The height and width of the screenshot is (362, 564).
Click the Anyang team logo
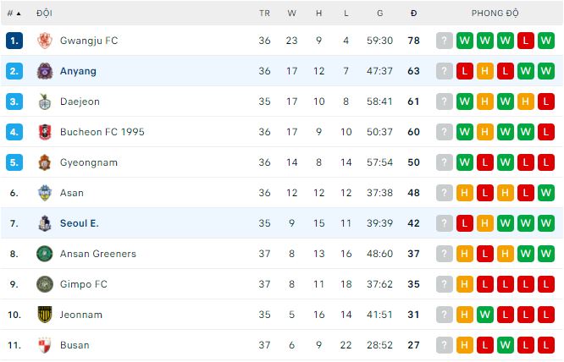pyautogui.click(x=44, y=71)
